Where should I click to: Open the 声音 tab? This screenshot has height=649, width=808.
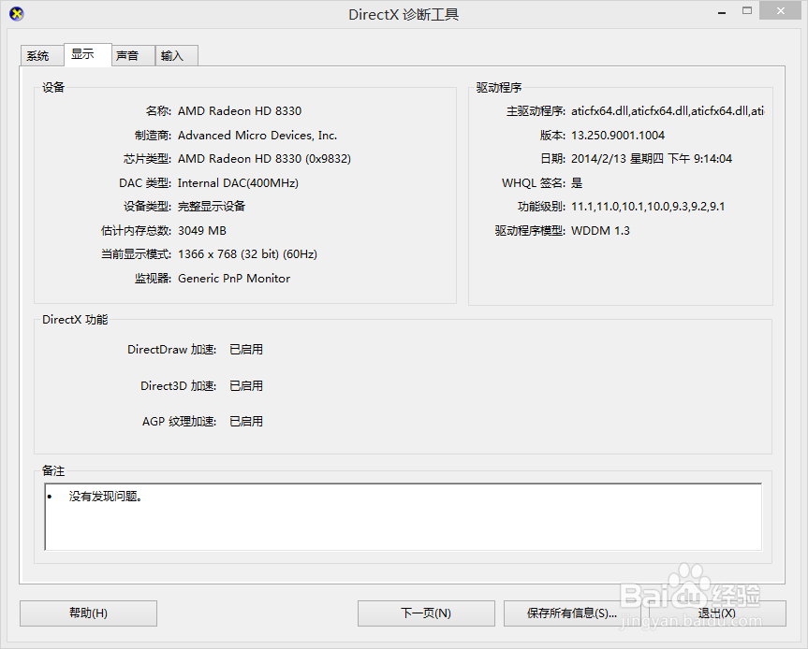point(133,55)
